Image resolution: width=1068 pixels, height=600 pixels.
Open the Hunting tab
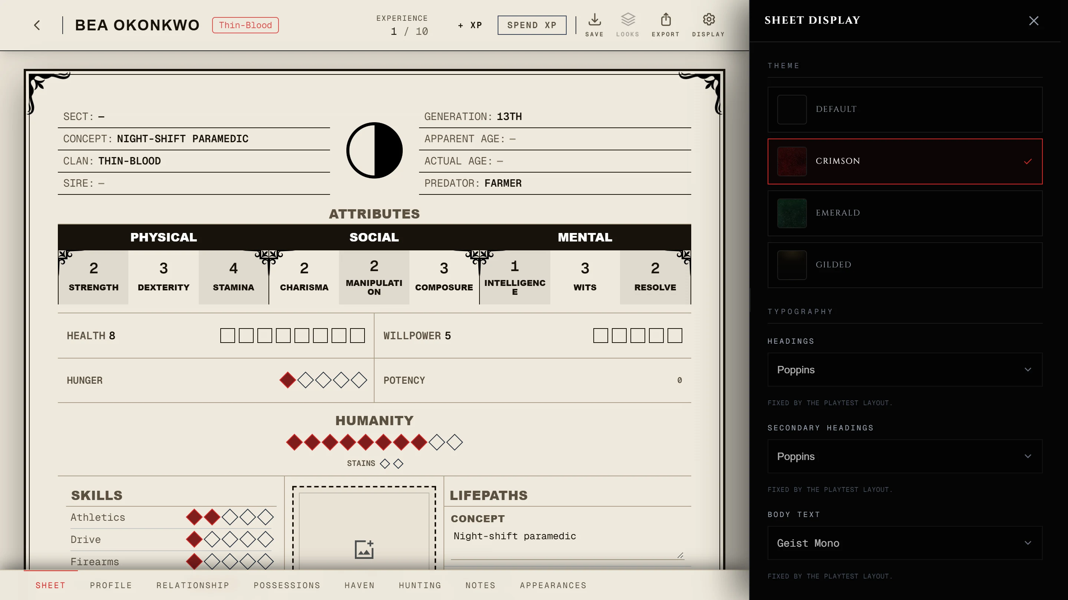[420, 585]
